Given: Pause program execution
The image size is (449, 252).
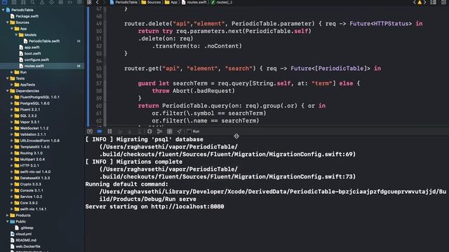Looking at the screenshot, I should click(x=109, y=131).
